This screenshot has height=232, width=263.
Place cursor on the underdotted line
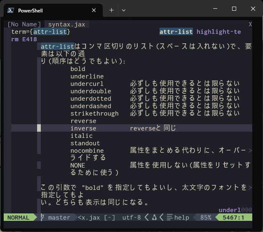(x=91, y=99)
